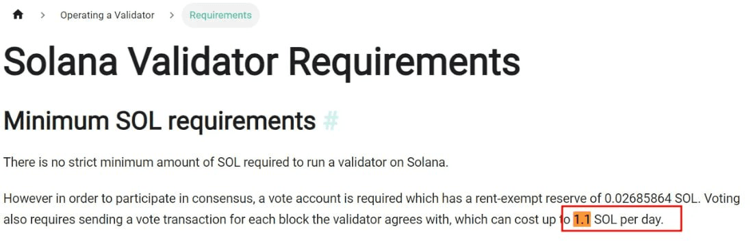Image resolution: width=753 pixels, height=246 pixels.
Task: Select the Requirements breadcrumb pill
Action: [220, 15]
